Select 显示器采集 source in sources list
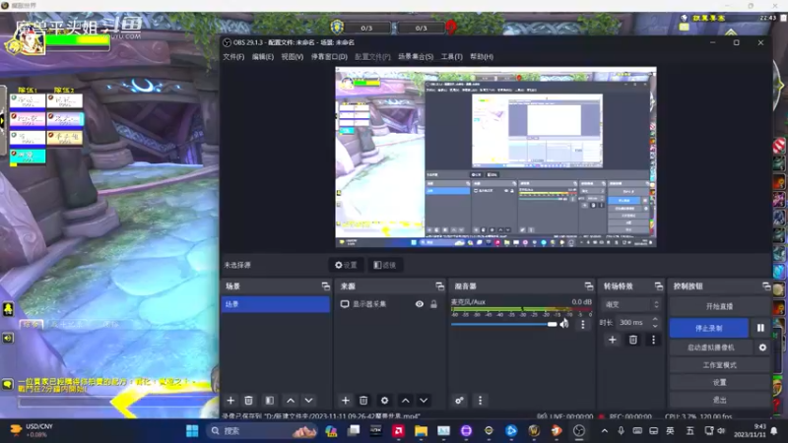The image size is (788, 443). point(370,304)
